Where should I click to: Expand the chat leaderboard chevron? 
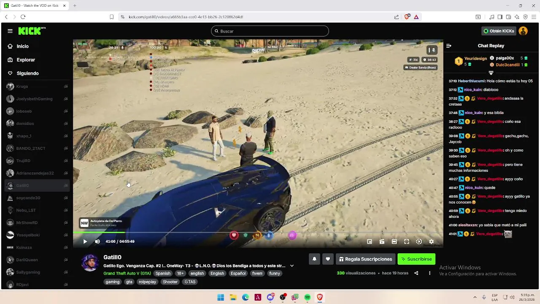coord(491,73)
